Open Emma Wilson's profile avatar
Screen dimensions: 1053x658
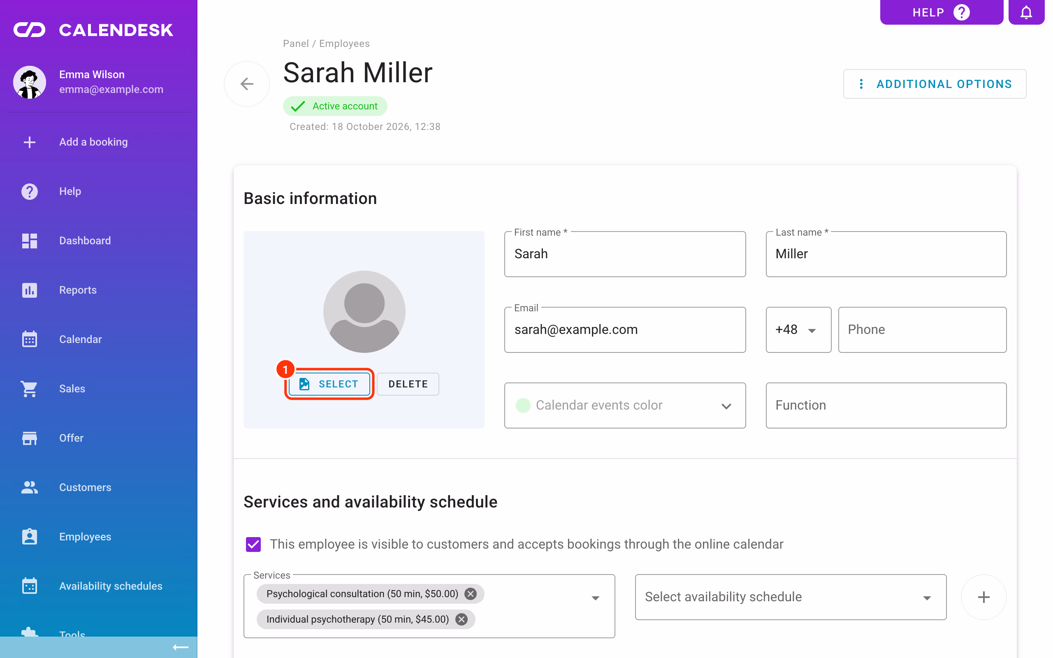tap(30, 82)
